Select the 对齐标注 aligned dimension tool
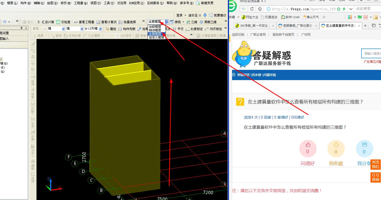 tap(214, 29)
